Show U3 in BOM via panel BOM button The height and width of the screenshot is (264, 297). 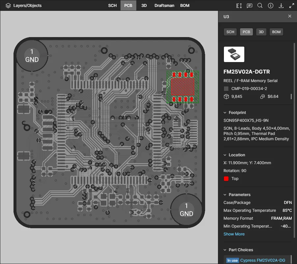tap(276, 32)
